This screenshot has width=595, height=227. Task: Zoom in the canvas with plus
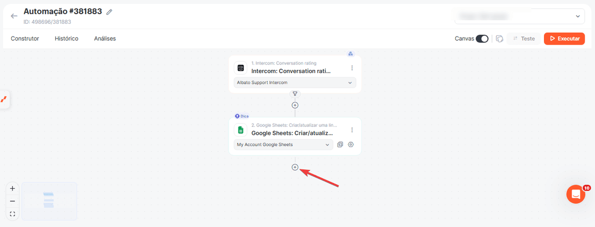(x=12, y=188)
